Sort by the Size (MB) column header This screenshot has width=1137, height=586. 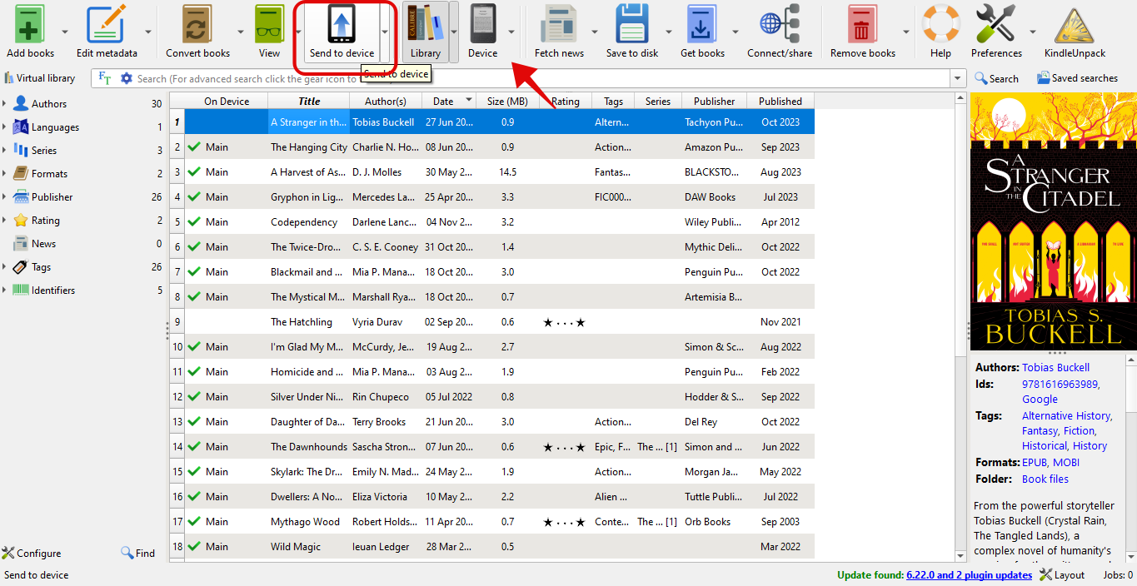[x=507, y=102]
